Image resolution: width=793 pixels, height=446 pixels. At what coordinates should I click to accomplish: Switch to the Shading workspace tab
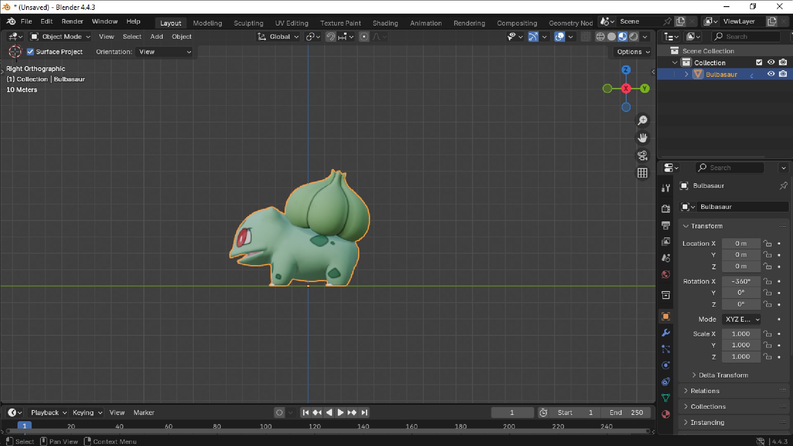pos(385,23)
